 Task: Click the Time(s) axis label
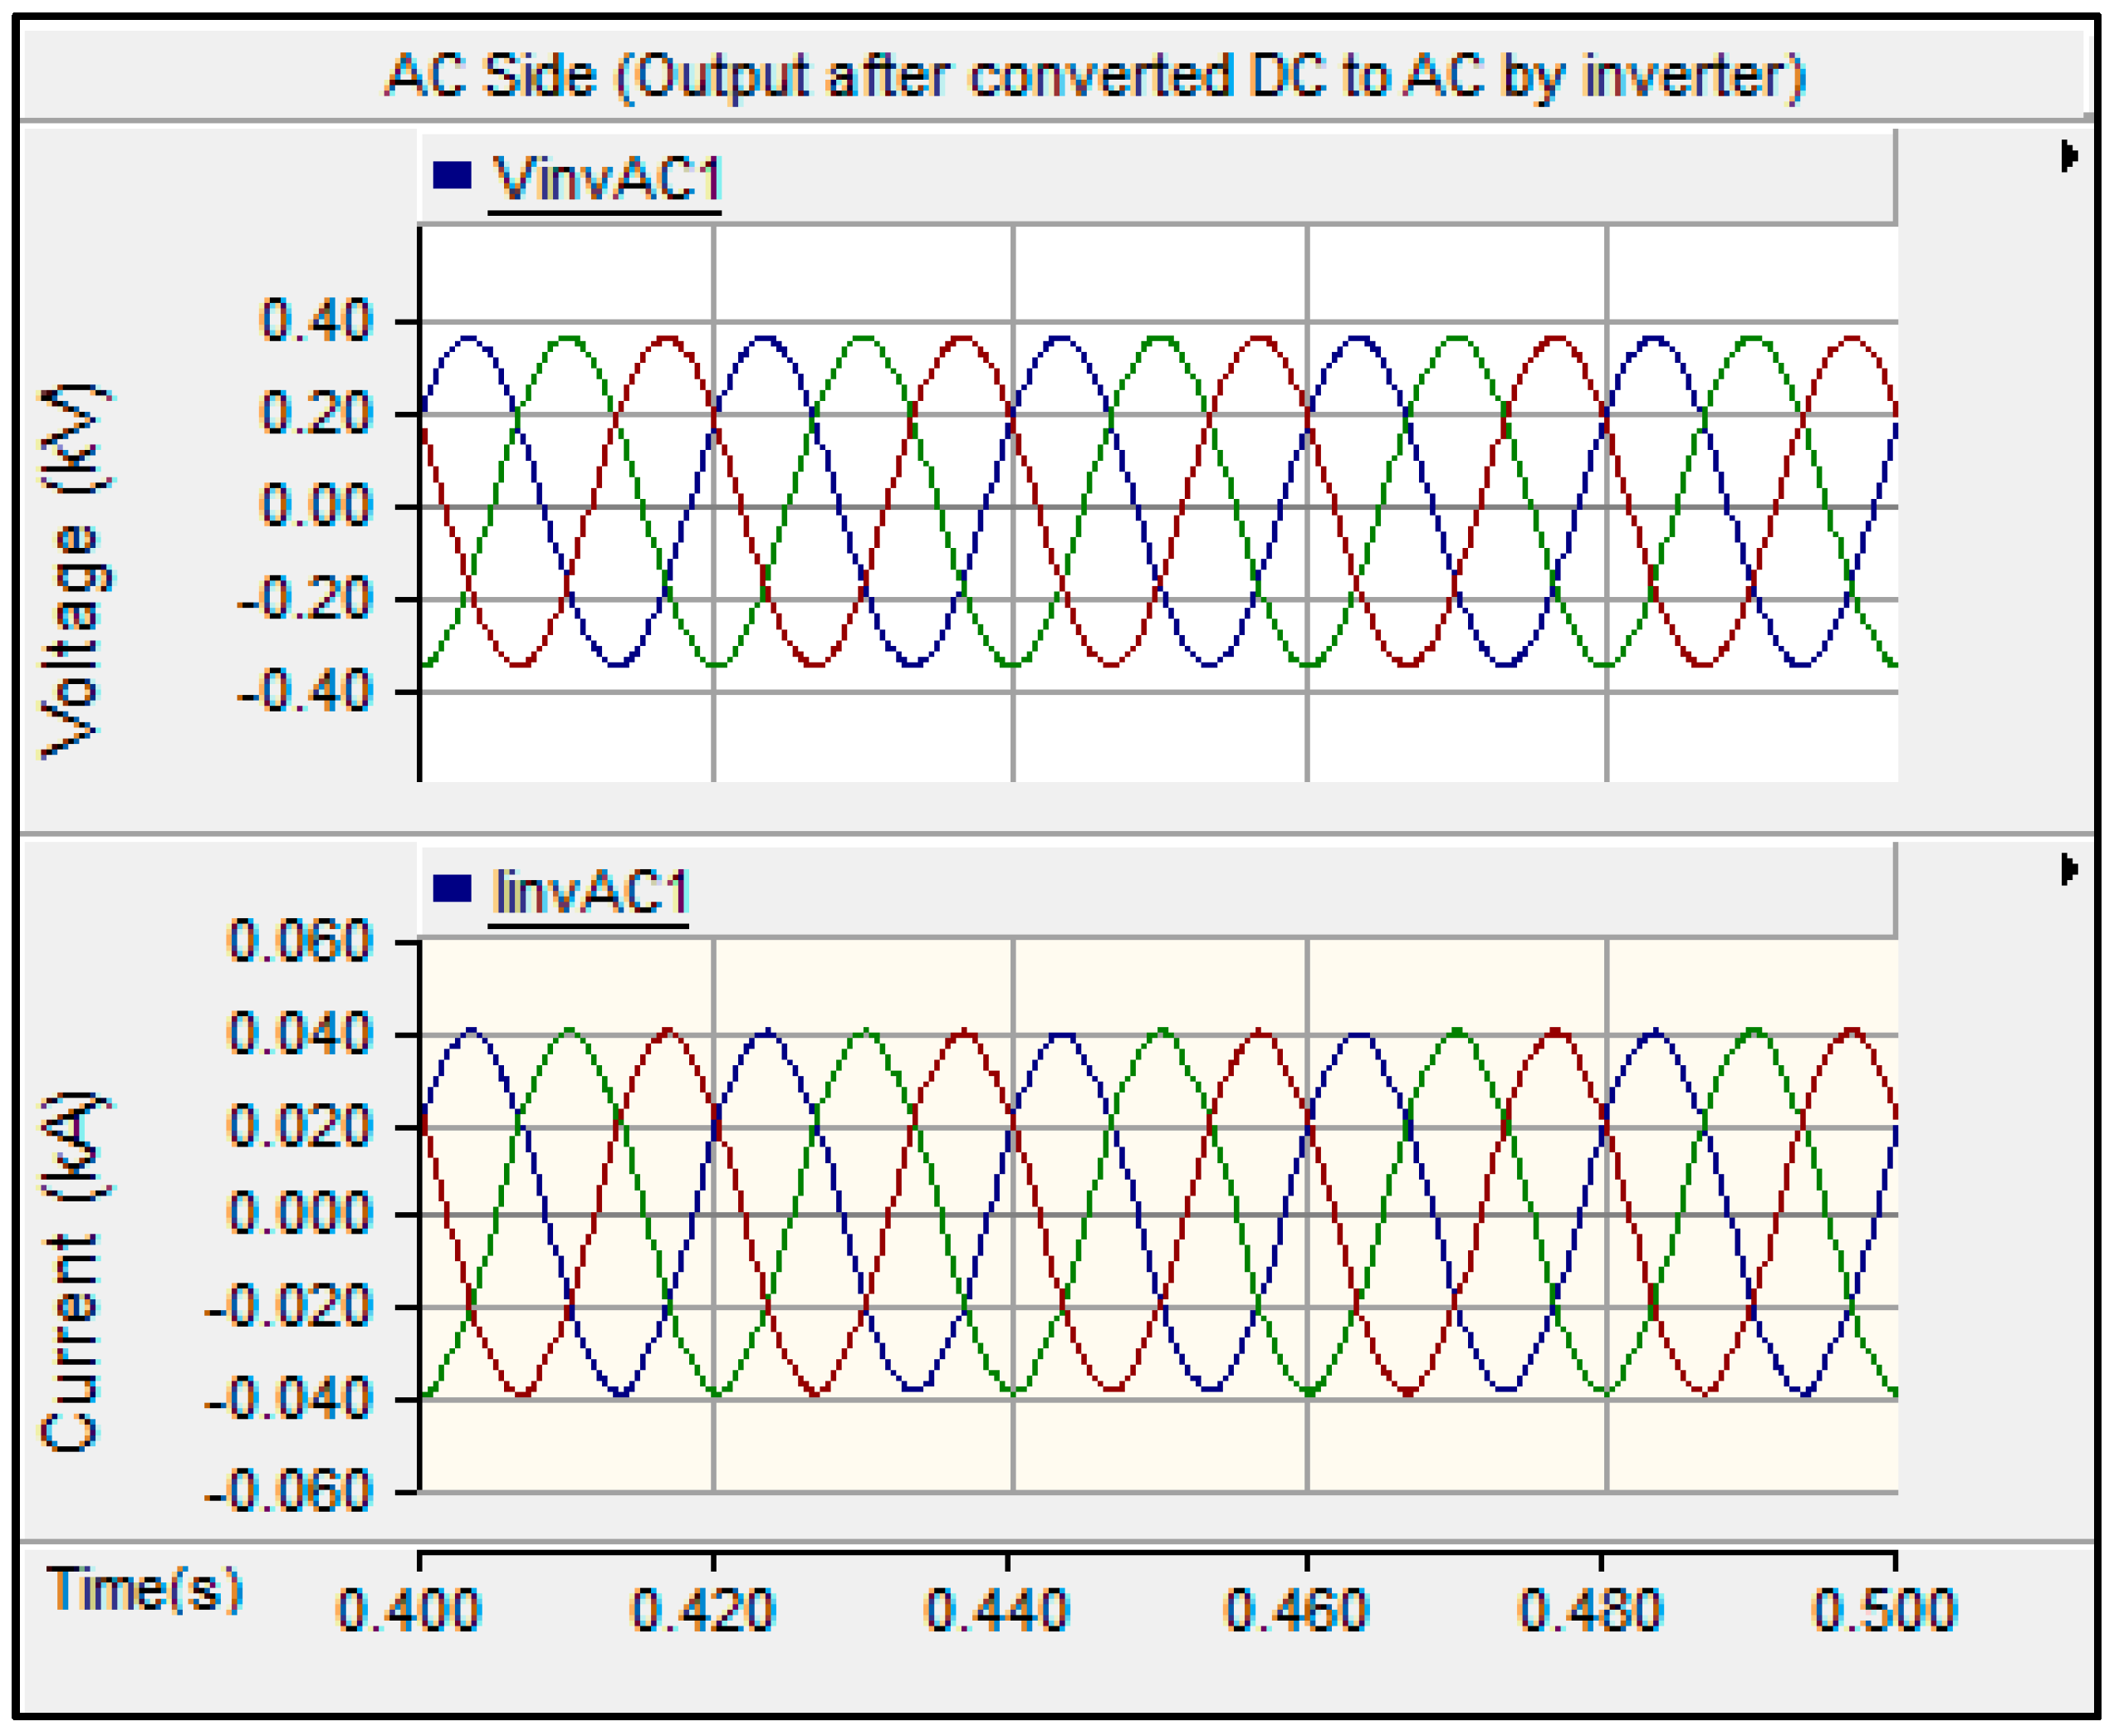click(145, 1589)
